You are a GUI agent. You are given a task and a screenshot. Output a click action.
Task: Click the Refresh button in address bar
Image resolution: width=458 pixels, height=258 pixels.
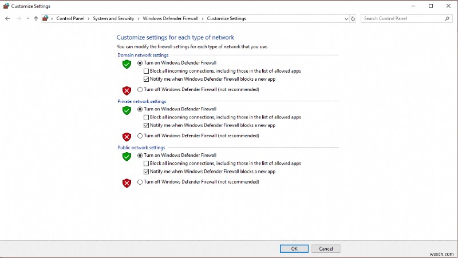tap(353, 18)
